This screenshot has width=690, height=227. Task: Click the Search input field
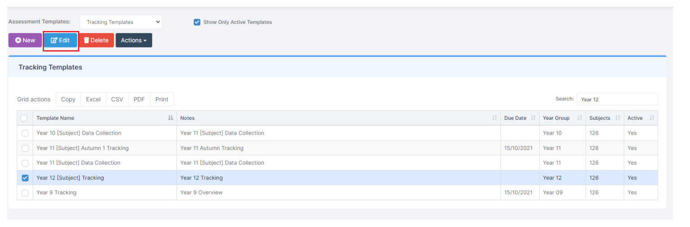click(617, 100)
